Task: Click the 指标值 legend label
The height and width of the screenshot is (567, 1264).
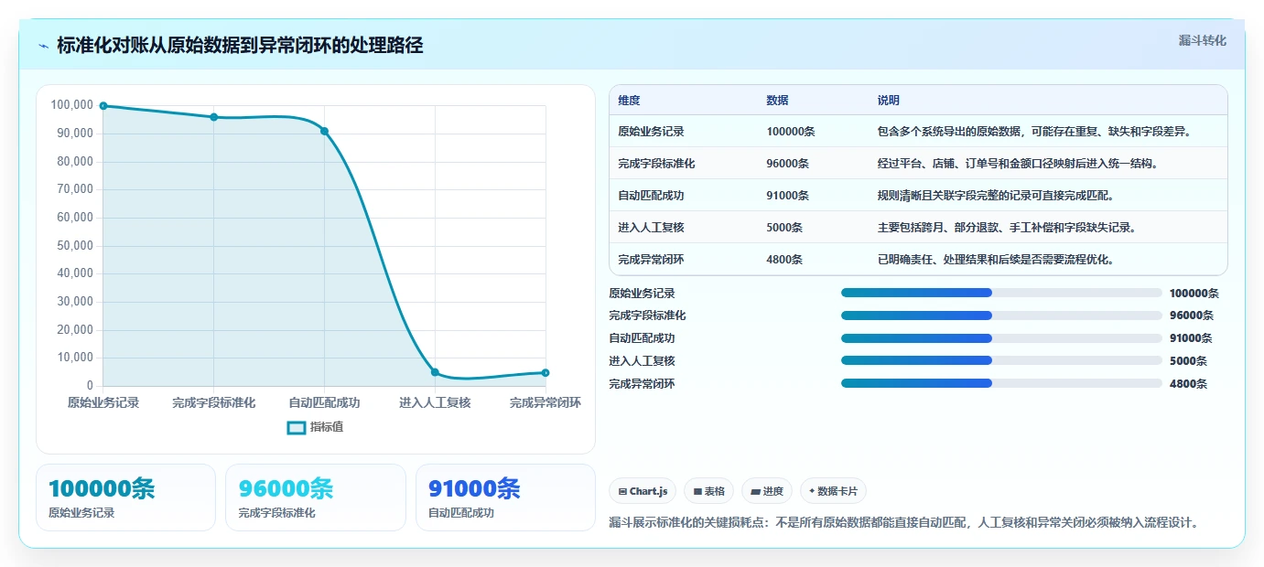Action: coord(327,427)
